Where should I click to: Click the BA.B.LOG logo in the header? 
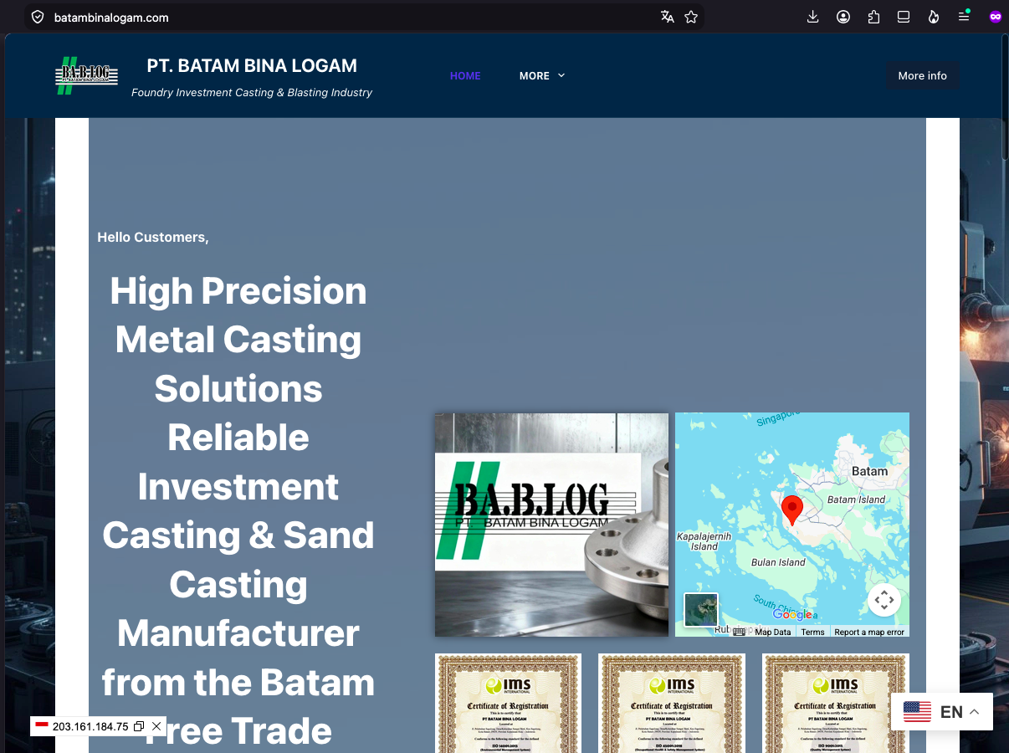(x=86, y=75)
